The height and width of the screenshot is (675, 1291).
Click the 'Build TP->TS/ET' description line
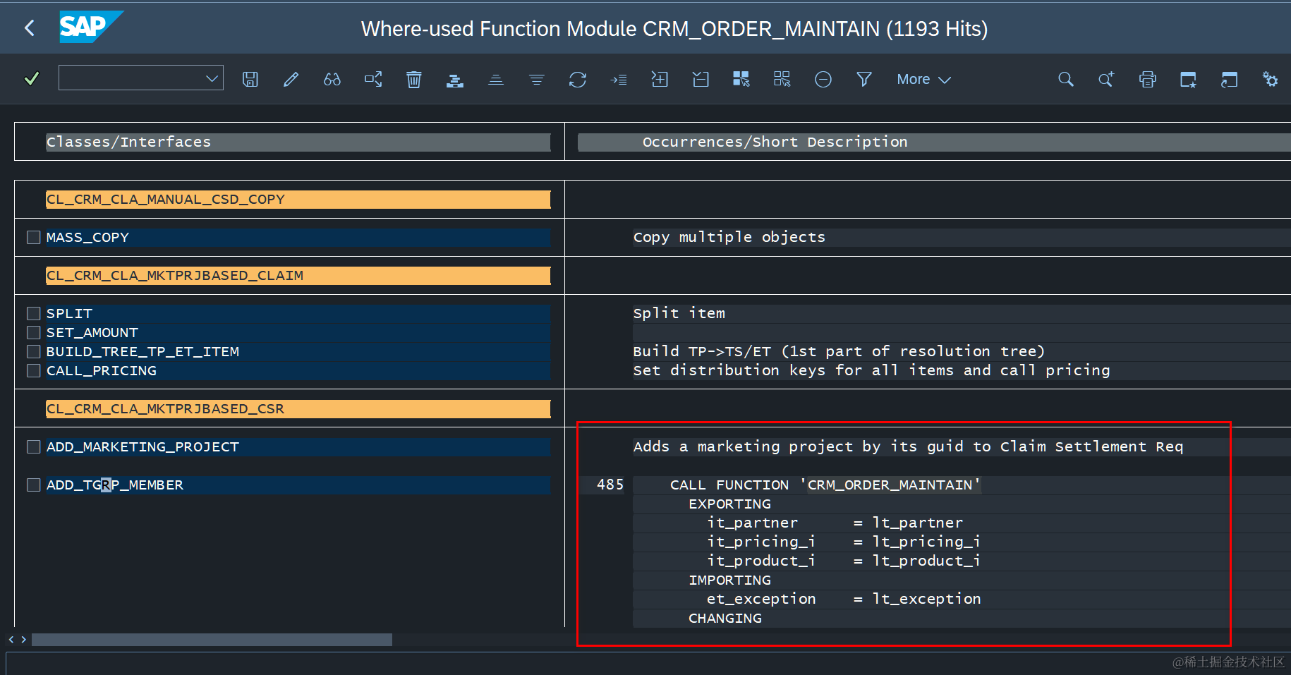(x=839, y=351)
